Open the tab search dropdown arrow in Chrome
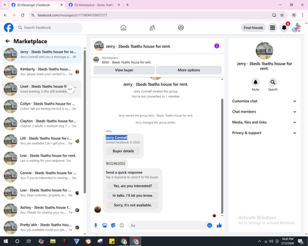The height and width of the screenshot is (246, 308). (5, 5)
